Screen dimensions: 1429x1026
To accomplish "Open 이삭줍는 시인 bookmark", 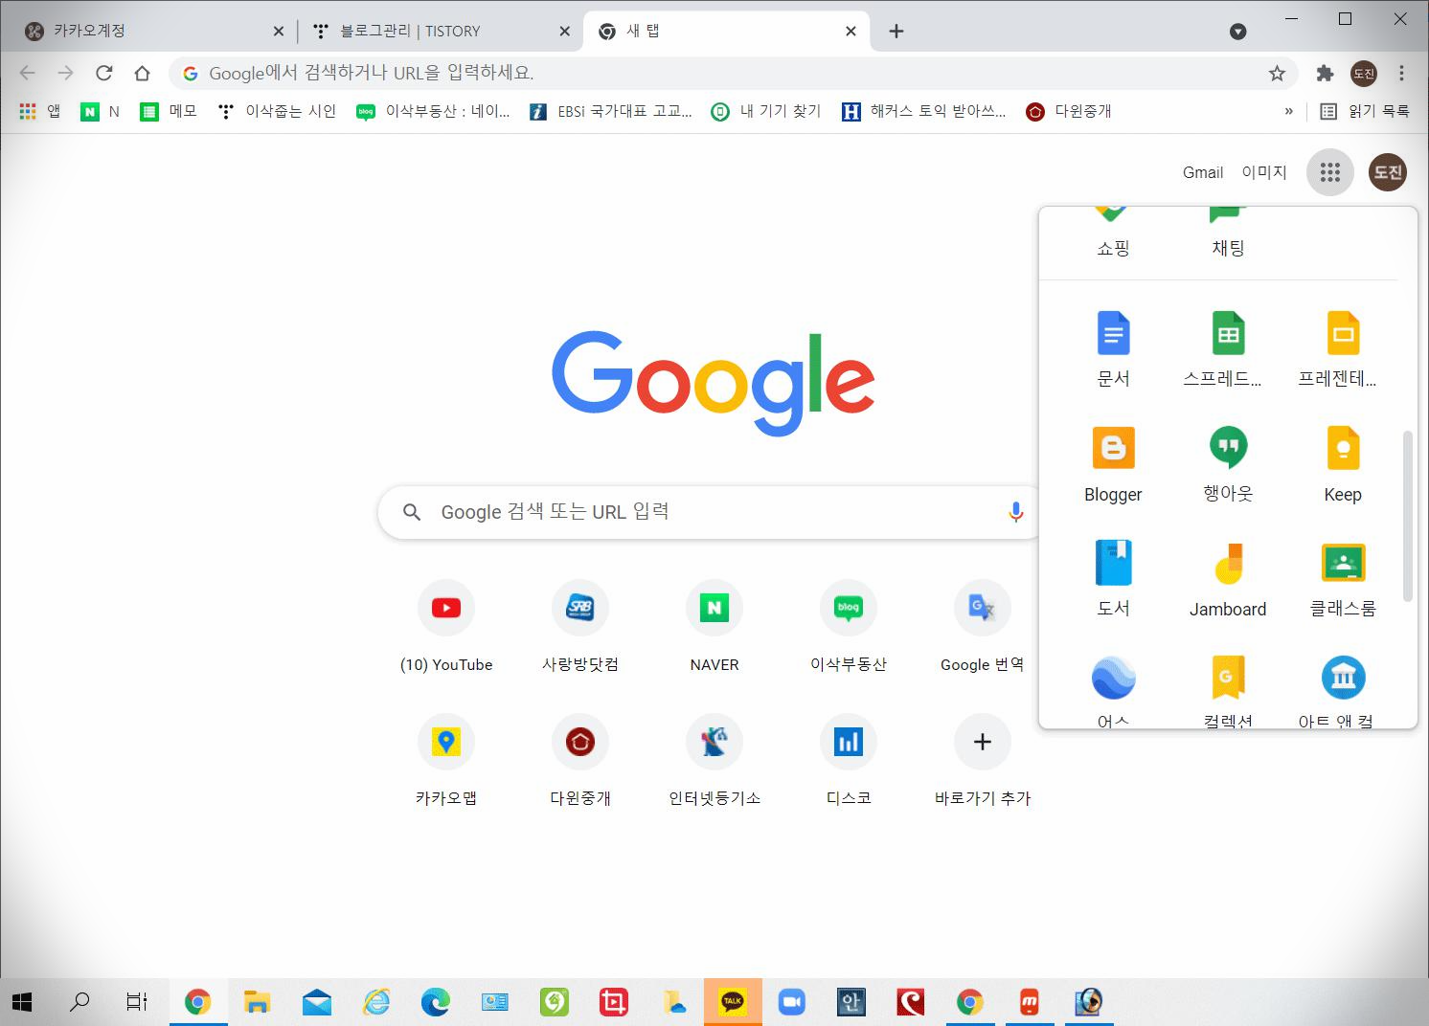I will (277, 111).
